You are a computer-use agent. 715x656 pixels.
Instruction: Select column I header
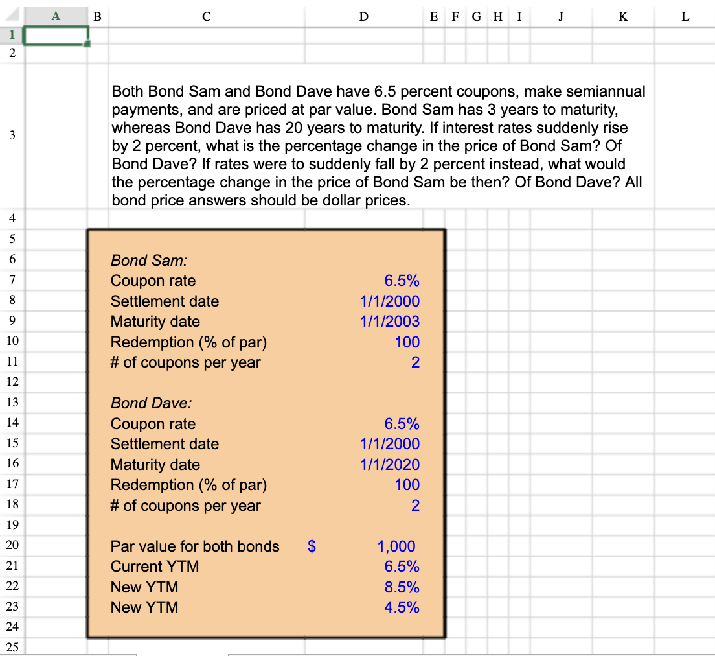click(519, 16)
